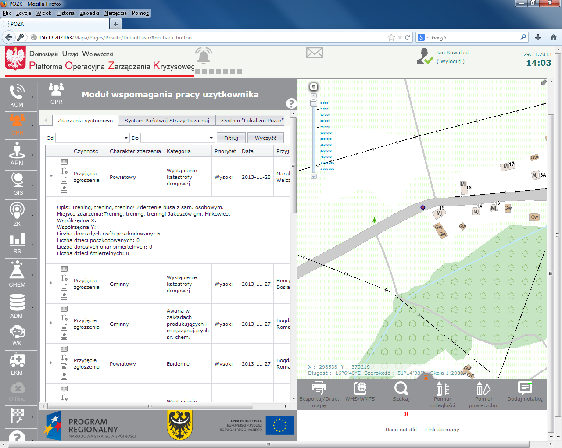Open the ZK sidebar module
562x448 pixels.
click(17, 214)
